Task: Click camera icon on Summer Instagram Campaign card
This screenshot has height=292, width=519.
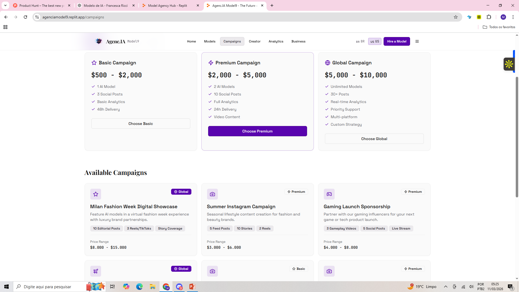Action: click(212, 194)
